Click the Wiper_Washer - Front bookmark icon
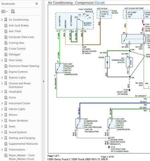This screenshot has height=161, width=150. coord(6,155)
